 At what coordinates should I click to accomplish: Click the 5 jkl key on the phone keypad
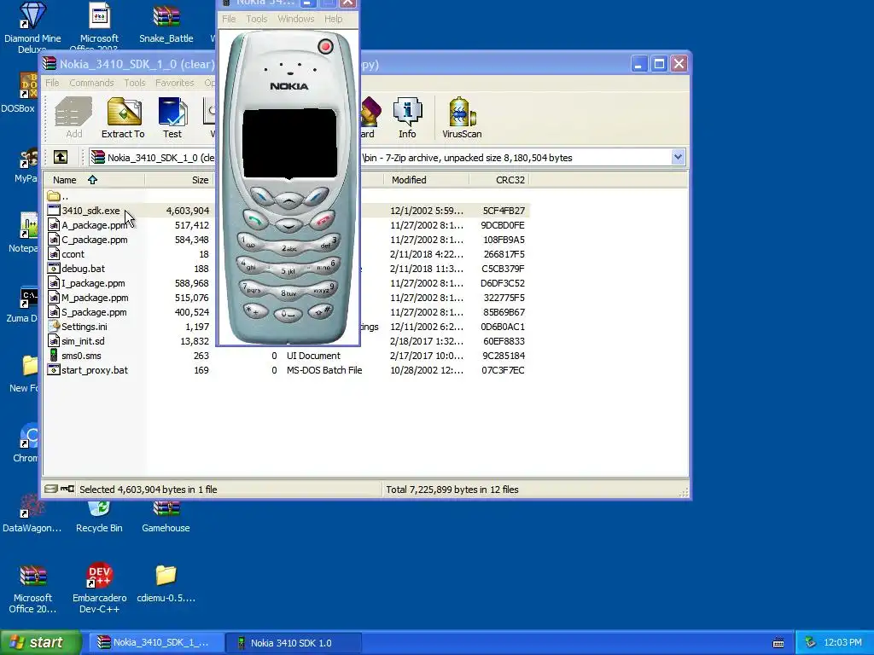(288, 270)
